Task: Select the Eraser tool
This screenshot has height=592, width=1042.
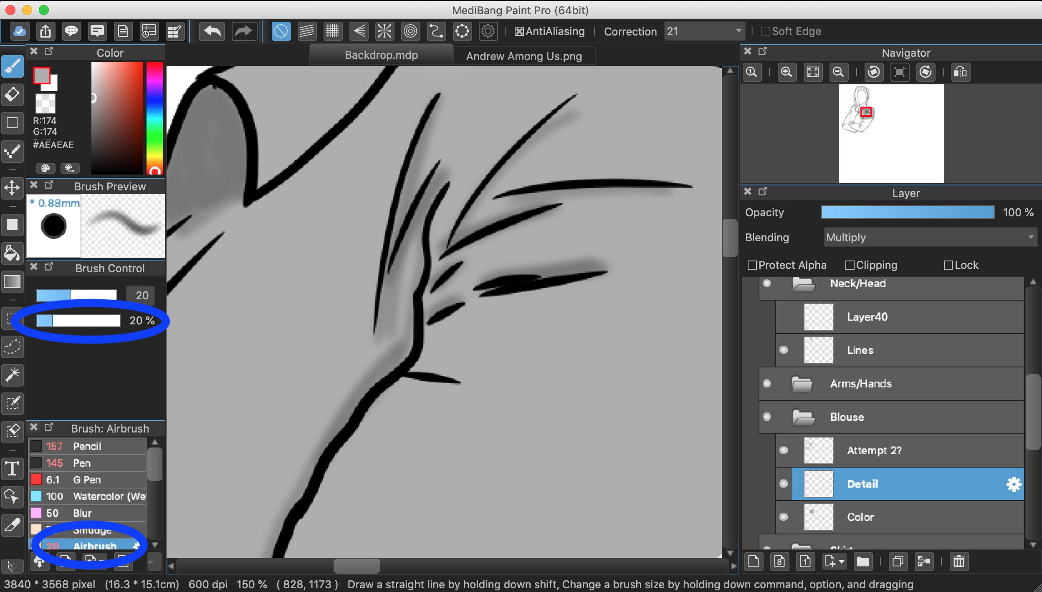Action: (x=13, y=95)
